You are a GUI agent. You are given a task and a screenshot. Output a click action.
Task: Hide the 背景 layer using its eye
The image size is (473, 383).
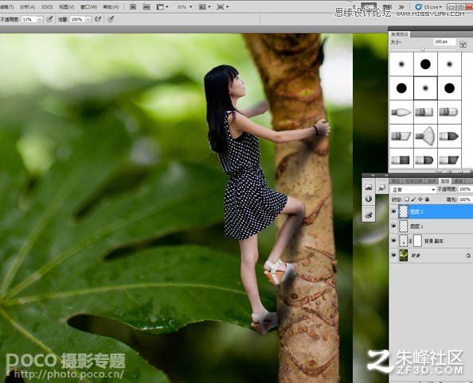pos(393,255)
